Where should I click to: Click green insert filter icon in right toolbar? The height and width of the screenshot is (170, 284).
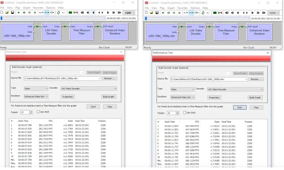pyautogui.click(x=215, y=13)
